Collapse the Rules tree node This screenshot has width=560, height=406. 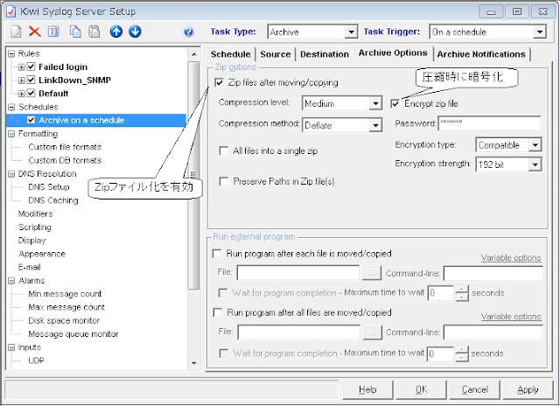click(11, 54)
